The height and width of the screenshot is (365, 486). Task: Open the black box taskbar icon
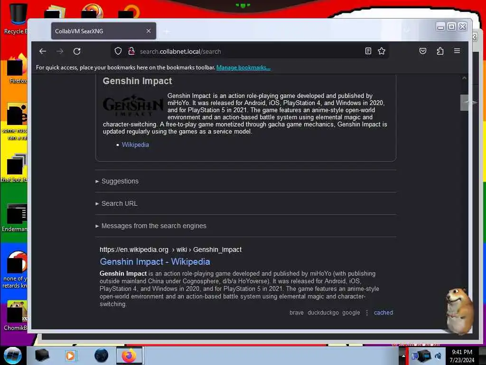(x=42, y=355)
